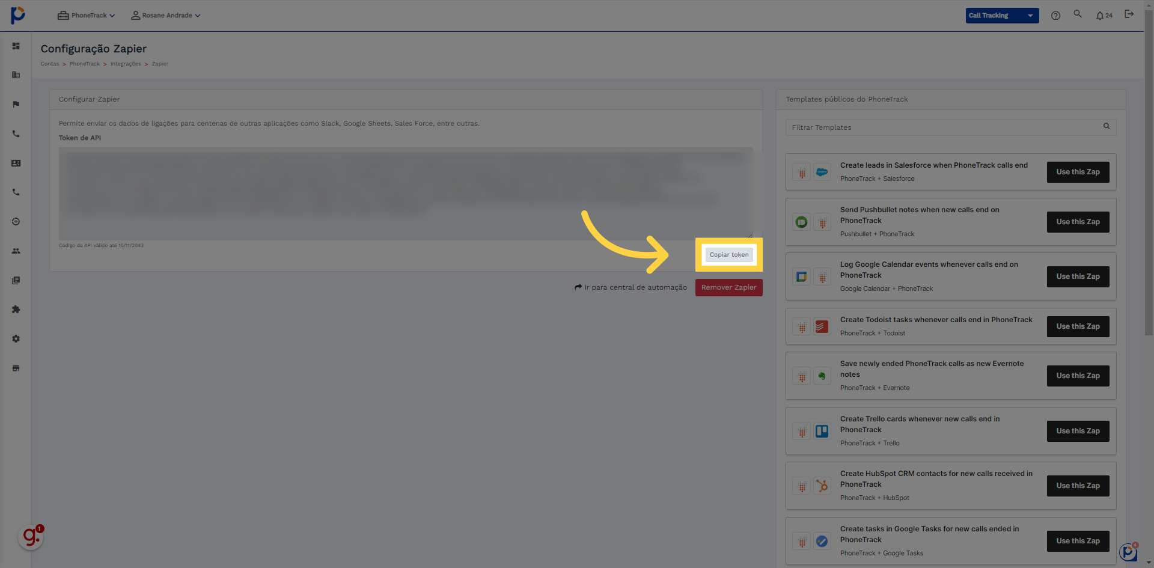Open notifications bell showing 24
Viewport: 1154px width, 568px height.
[x=1104, y=16]
